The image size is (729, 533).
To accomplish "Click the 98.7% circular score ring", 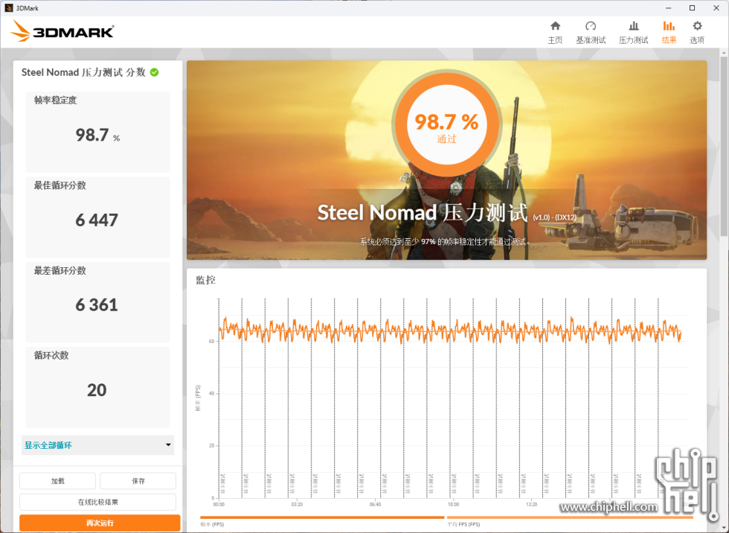I will pos(447,124).
